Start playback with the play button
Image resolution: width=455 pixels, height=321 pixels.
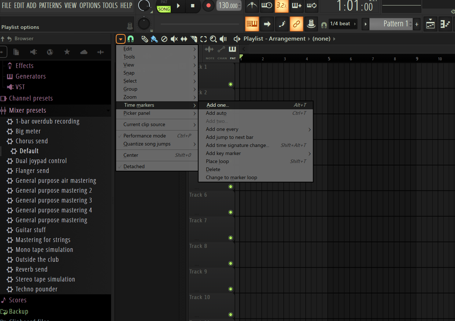[178, 6]
